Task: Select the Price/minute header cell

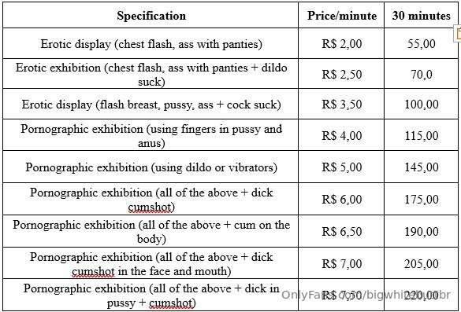Action: [341, 15]
